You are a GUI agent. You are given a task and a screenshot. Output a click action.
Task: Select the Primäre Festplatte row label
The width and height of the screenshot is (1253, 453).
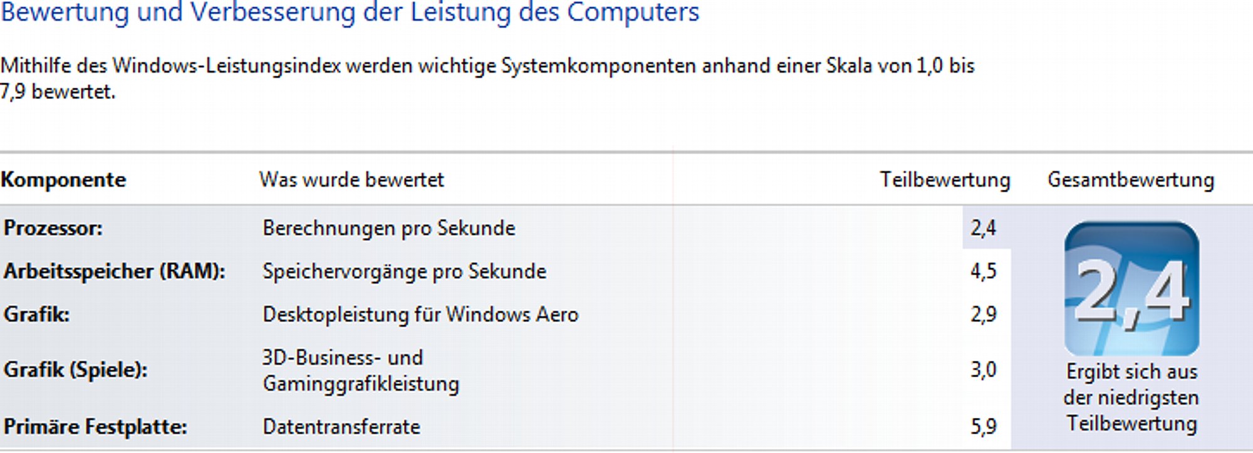(95, 427)
